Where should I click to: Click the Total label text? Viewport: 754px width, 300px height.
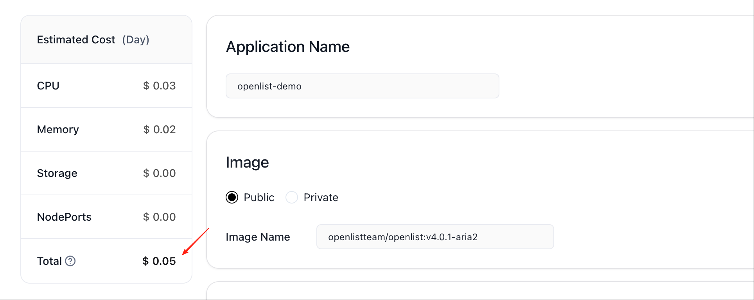click(49, 261)
